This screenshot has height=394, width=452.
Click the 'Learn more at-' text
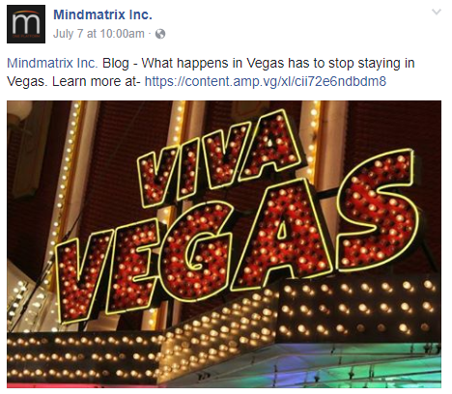97,81
